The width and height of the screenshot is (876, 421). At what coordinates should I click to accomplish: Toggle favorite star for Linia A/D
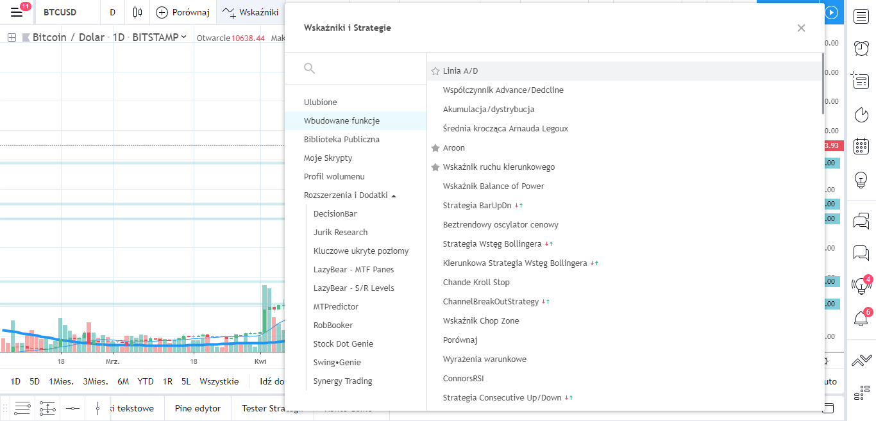coord(435,71)
